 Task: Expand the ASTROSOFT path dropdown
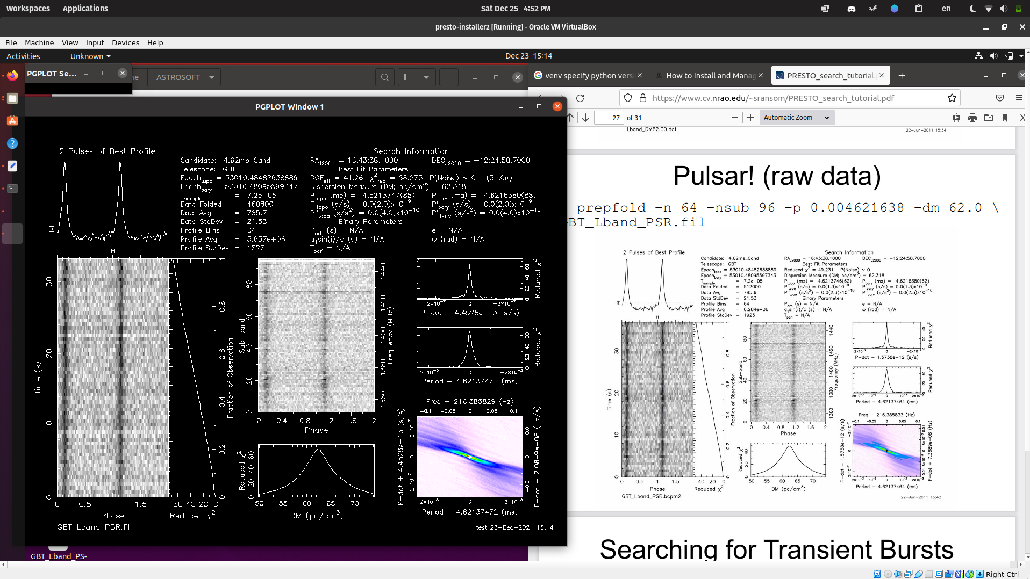click(x=212, y=77)
